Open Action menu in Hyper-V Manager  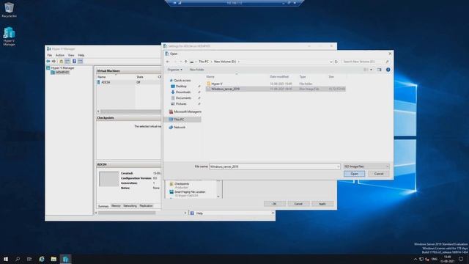(60, 56)
